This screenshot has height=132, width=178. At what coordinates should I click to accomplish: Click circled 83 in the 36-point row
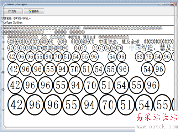140,57
